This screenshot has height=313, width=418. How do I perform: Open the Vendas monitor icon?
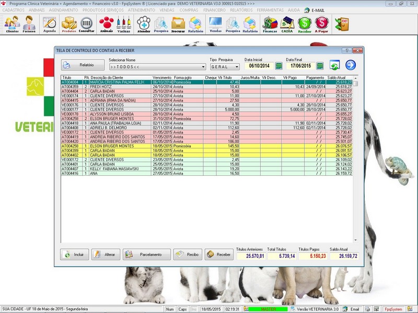[x=216, y=24]
